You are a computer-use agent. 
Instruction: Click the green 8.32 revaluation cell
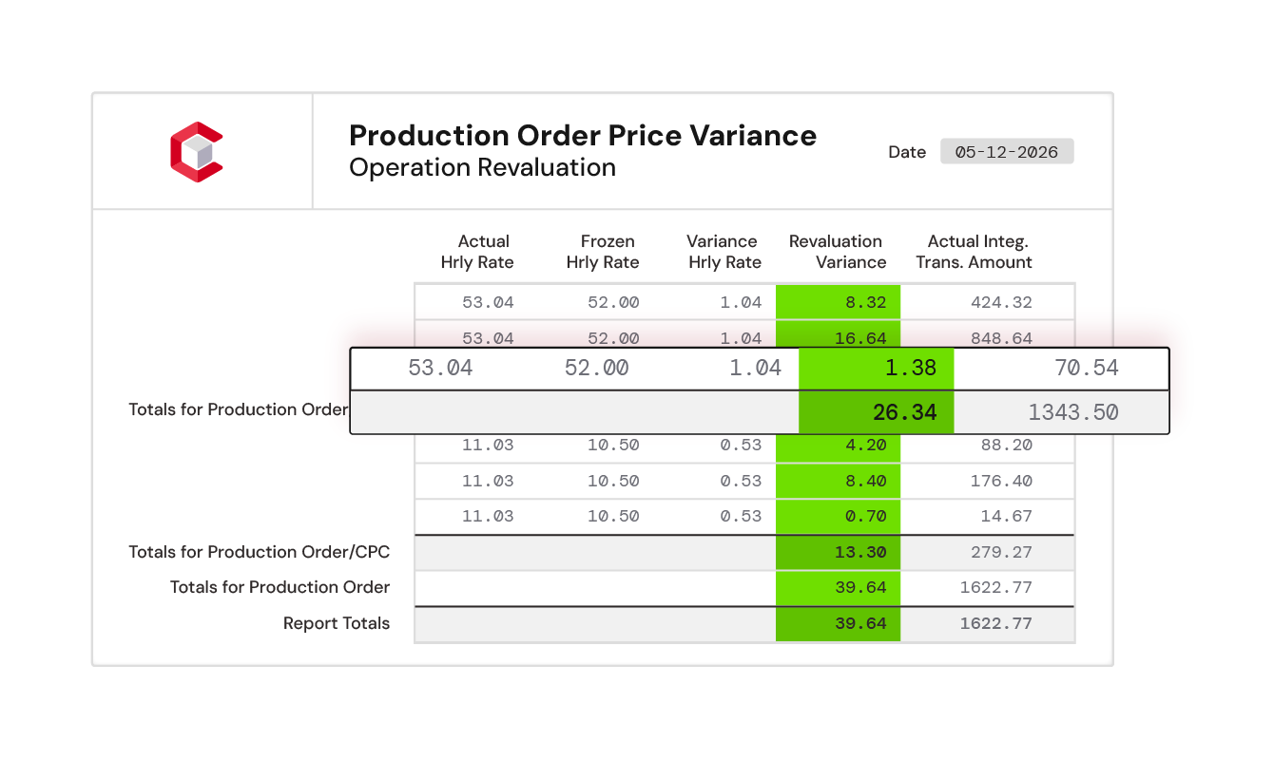838,302
